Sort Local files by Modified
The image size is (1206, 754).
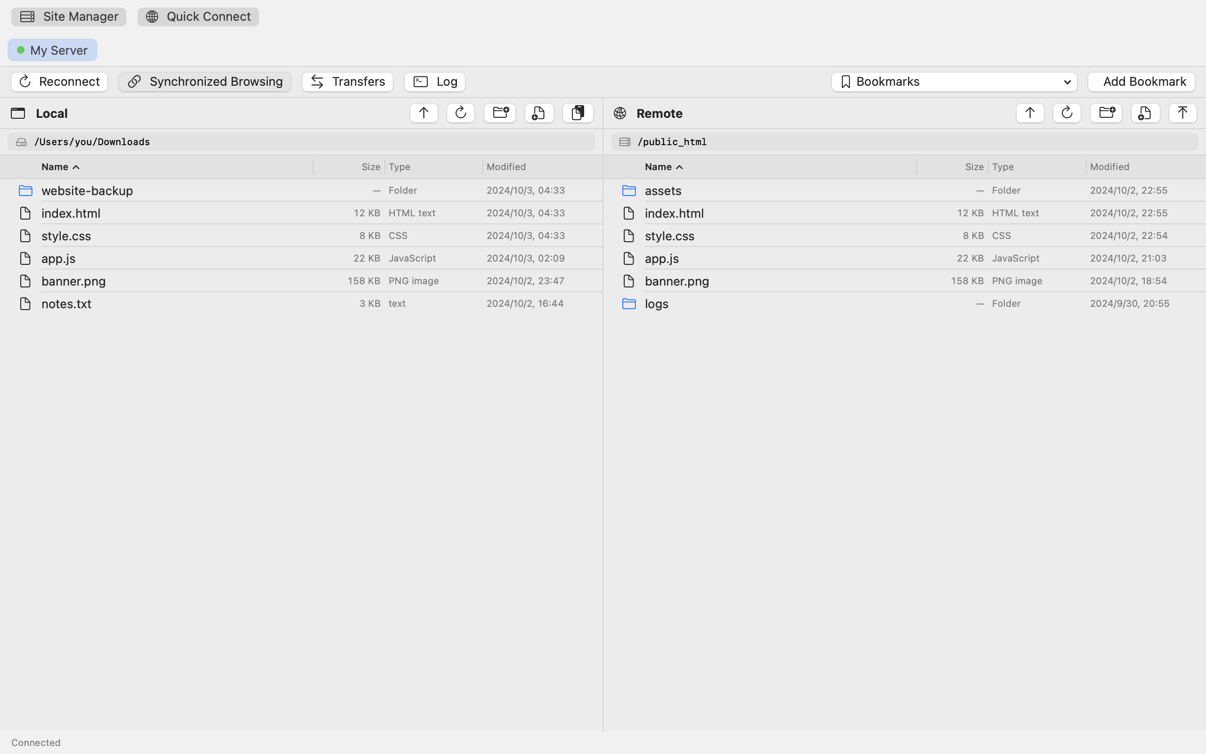click(506, 167)
